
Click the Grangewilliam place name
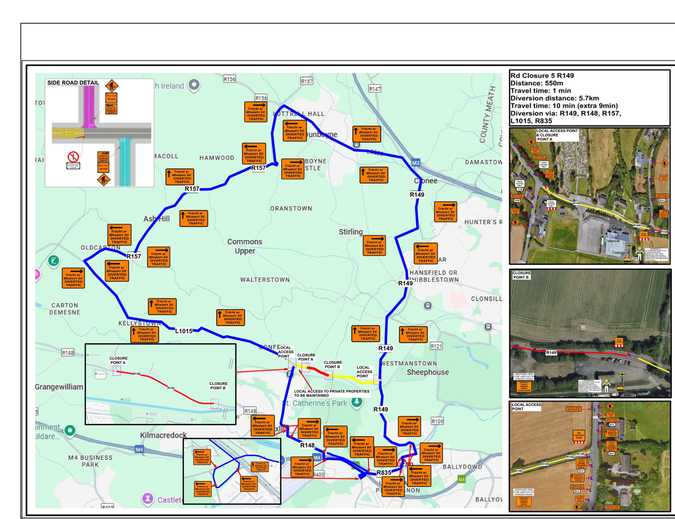(59, 387)
